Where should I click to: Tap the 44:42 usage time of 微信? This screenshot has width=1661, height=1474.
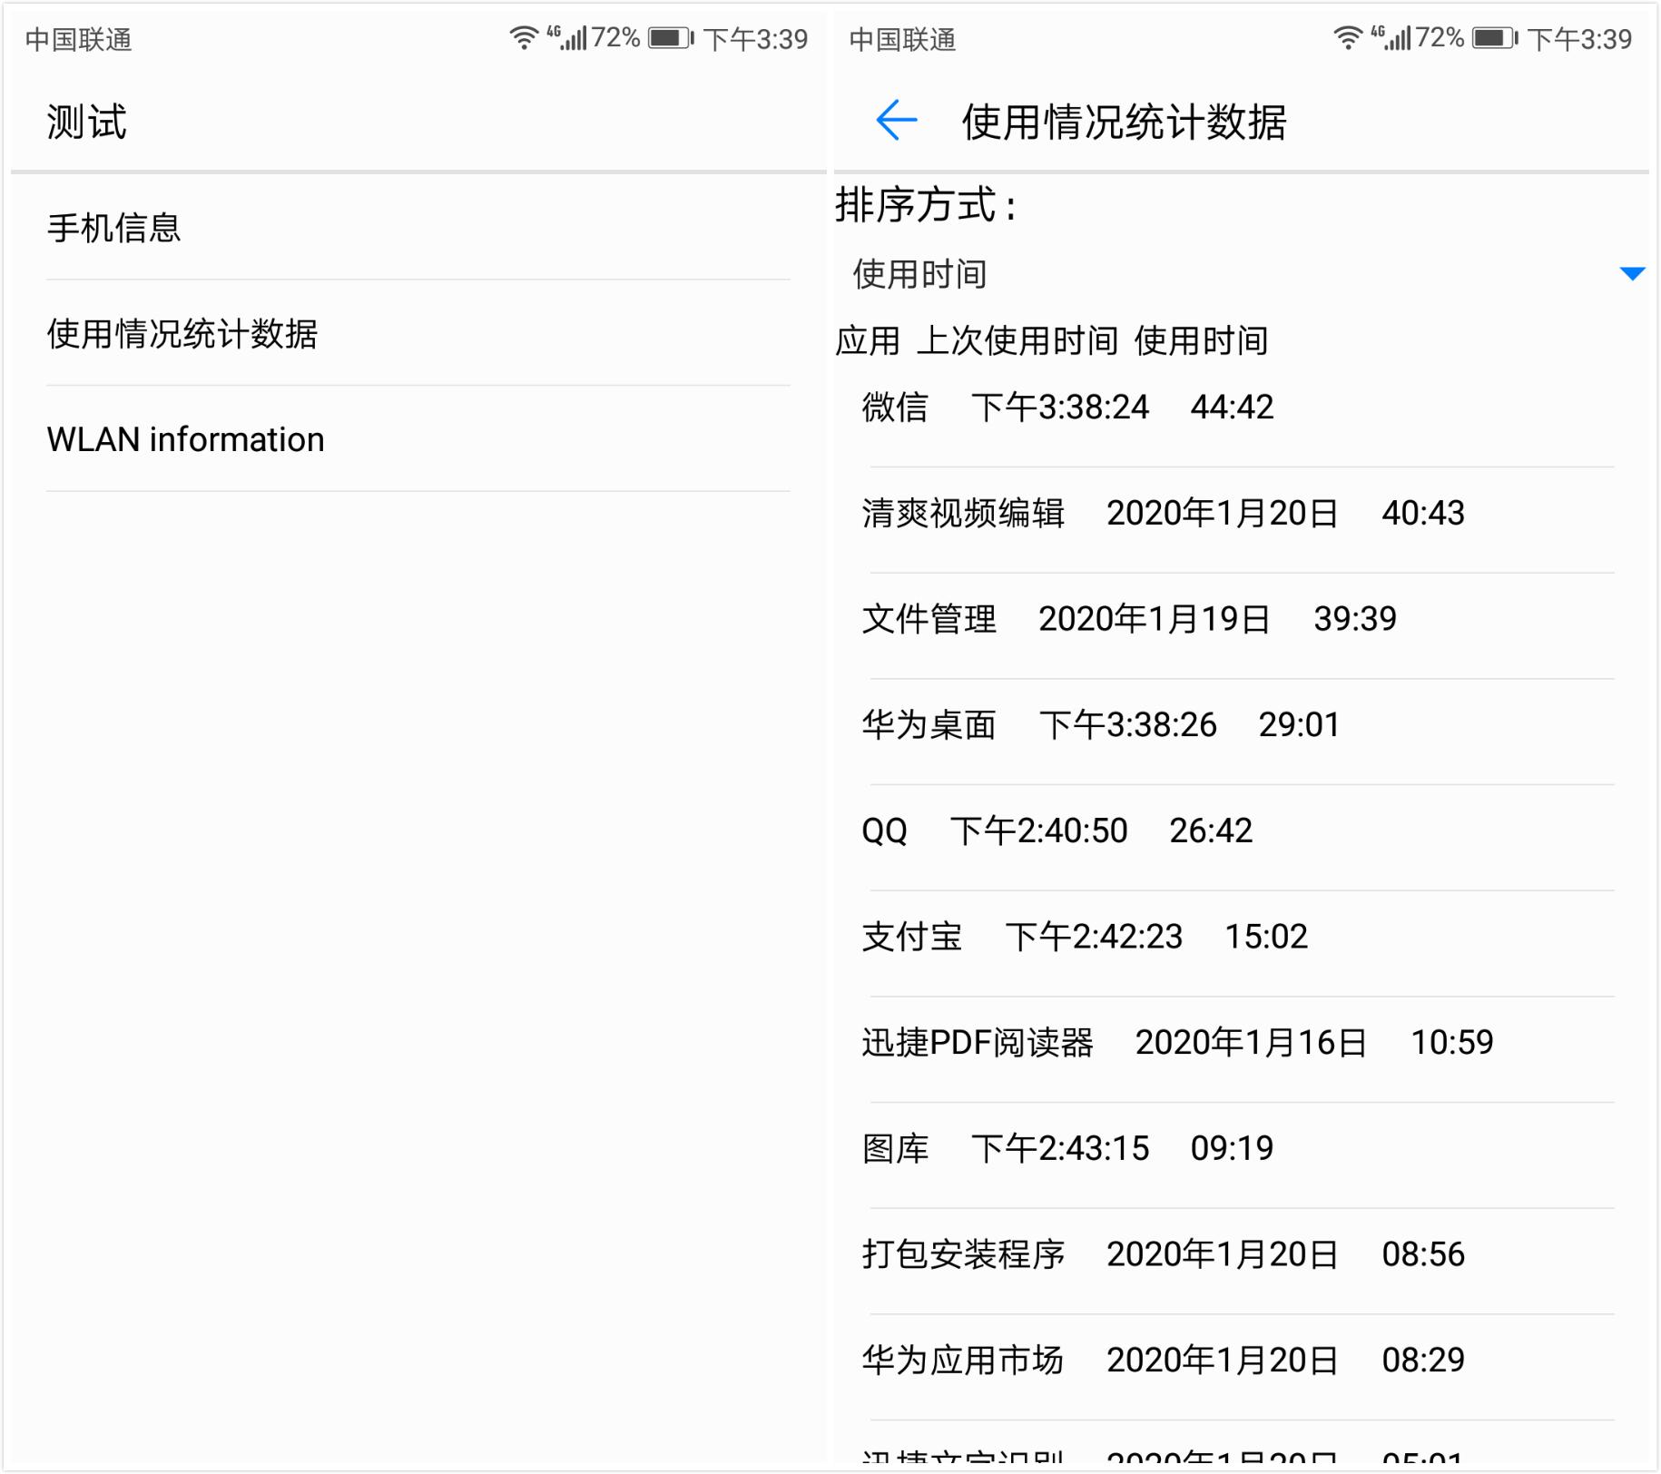1234,407
